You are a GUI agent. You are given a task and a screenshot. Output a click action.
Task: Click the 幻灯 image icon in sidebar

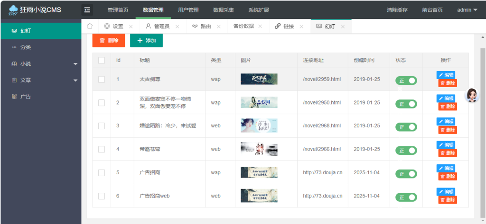[14, 31]
